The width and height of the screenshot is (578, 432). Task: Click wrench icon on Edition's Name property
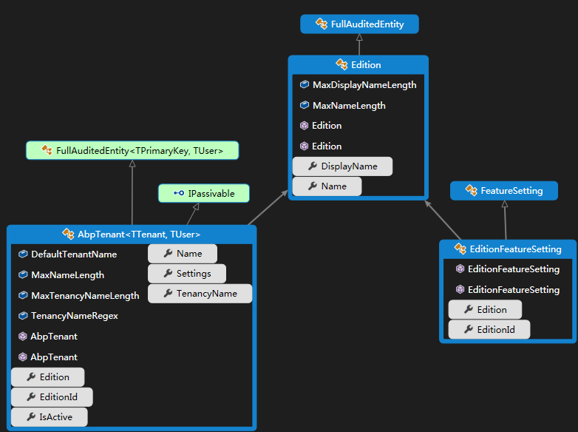coord(313,186)
